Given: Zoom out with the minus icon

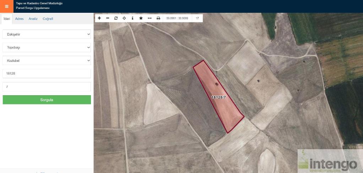Looking at the screenshot, I should [108, 18].
